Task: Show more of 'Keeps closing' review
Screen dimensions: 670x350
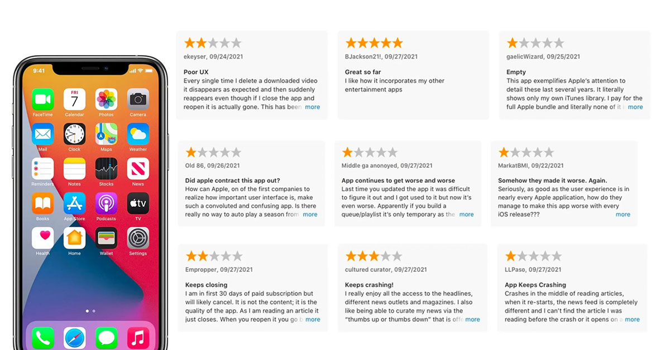Action: (x=313, y=320)
